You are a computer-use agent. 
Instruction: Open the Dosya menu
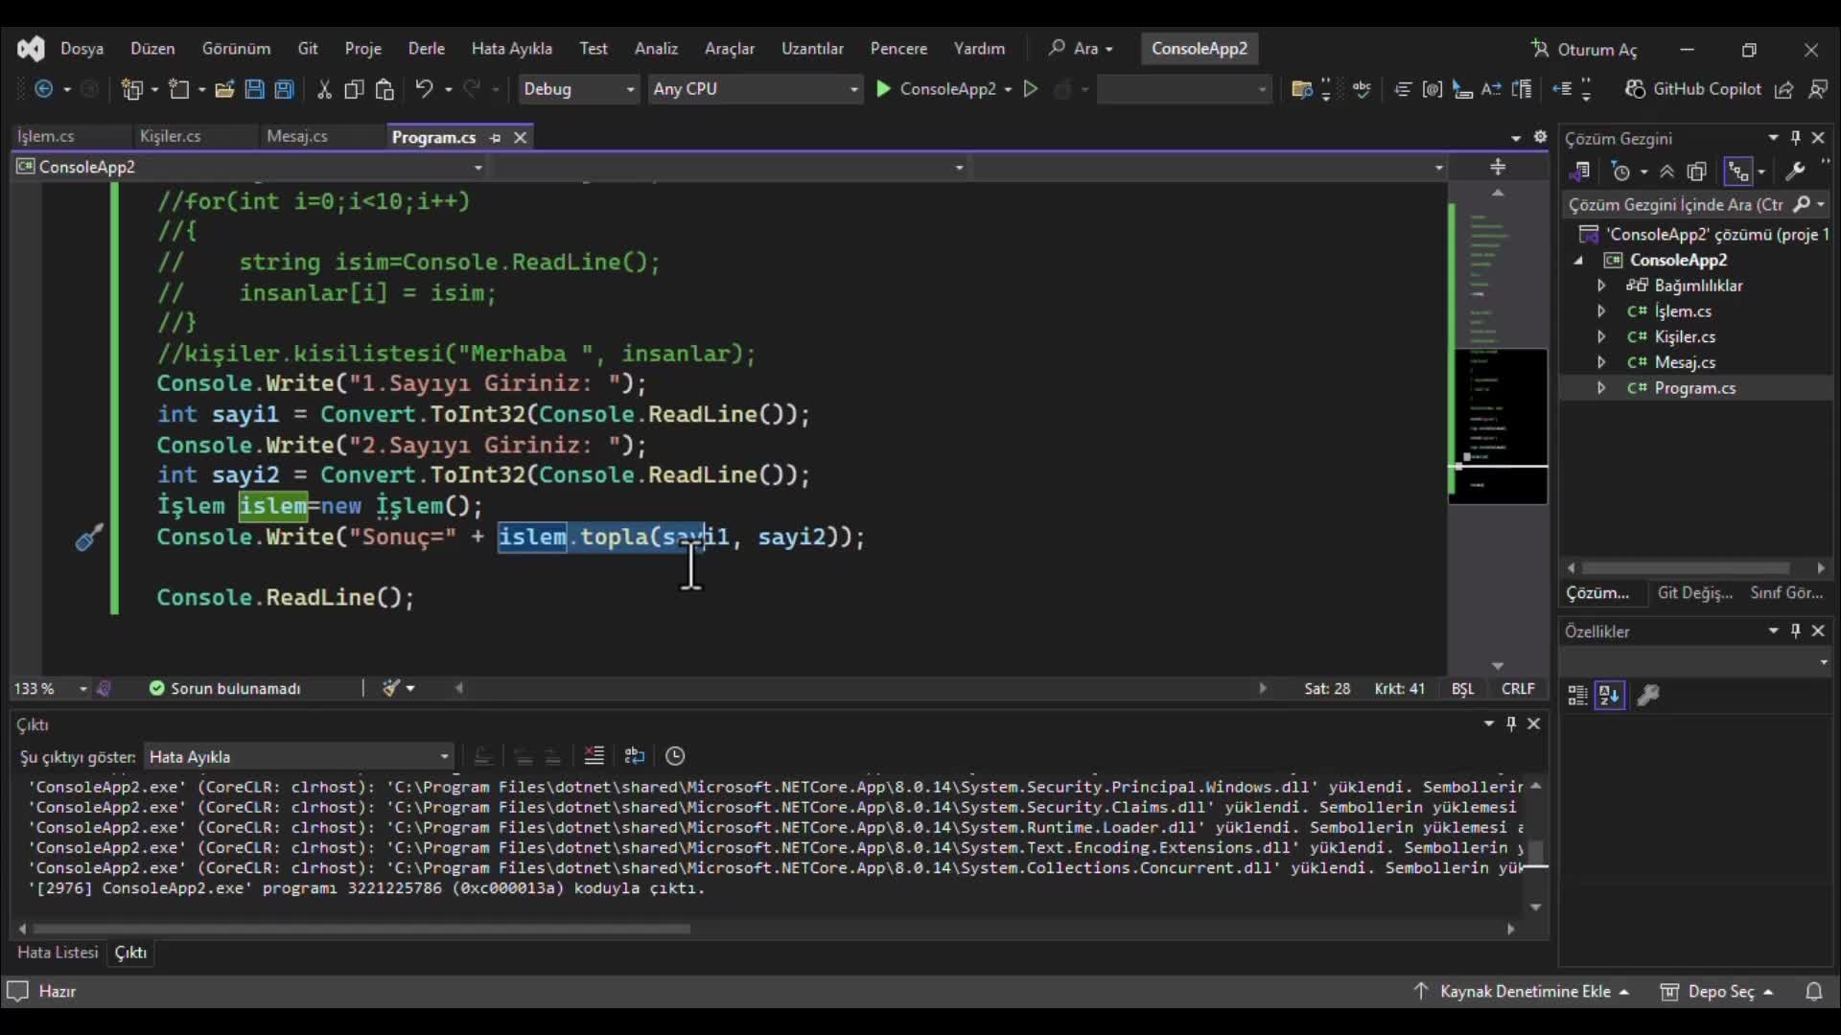(x=82, y=49)
